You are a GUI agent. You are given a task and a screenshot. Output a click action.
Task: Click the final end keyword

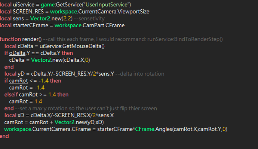click(x=4, y=136)
